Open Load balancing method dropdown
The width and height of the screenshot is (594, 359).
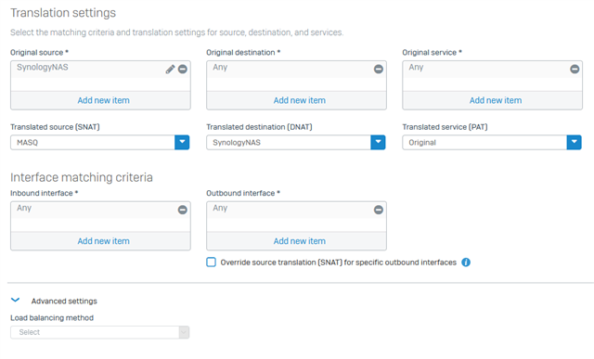pos(99,332)
